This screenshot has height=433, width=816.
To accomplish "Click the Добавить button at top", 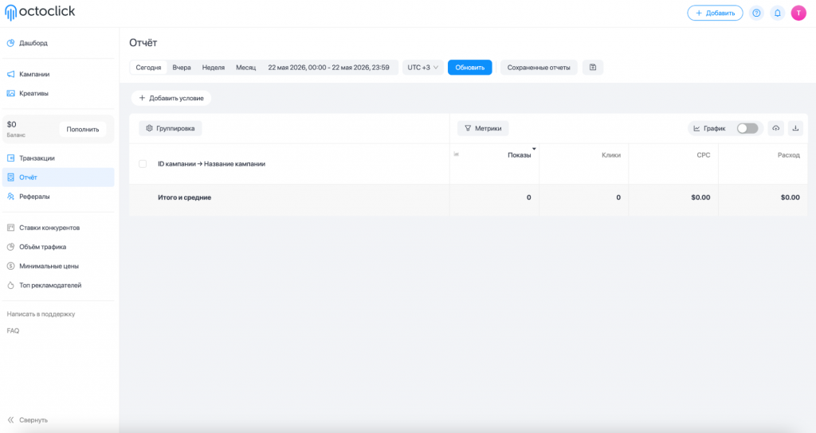I will tap(715, 13).
